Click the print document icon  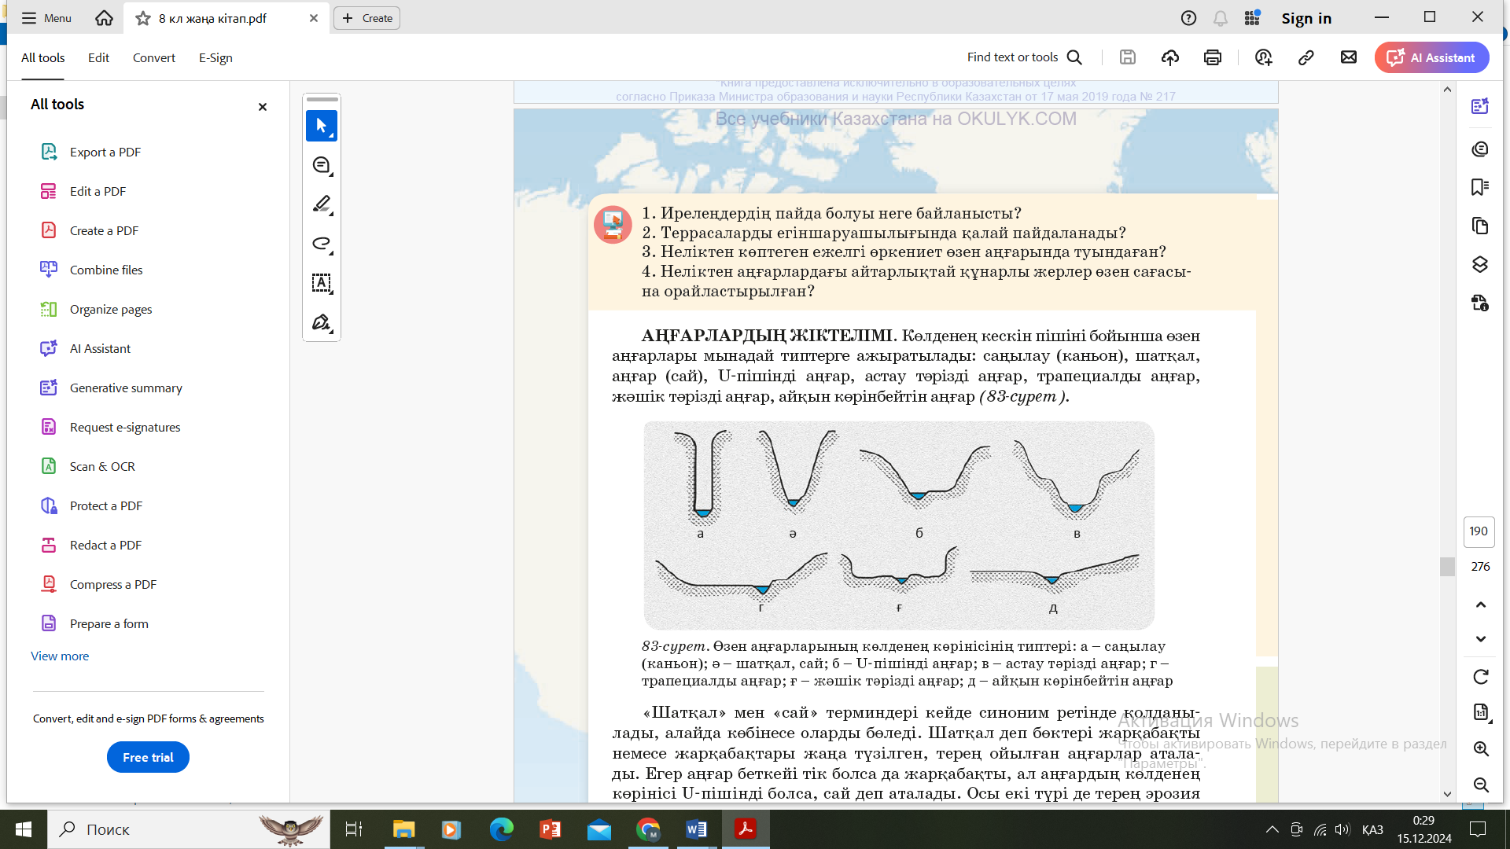[1212, 57]
